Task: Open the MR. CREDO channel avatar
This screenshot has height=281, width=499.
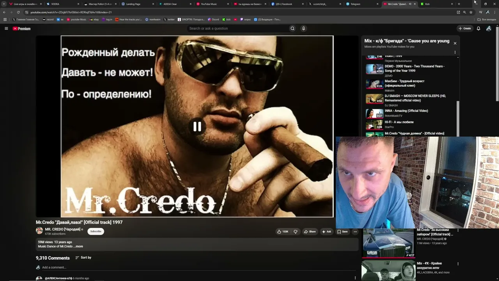Action: click(39, 230)
